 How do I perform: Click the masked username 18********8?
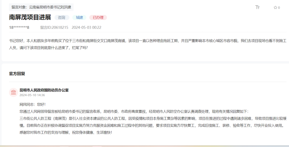19,27
